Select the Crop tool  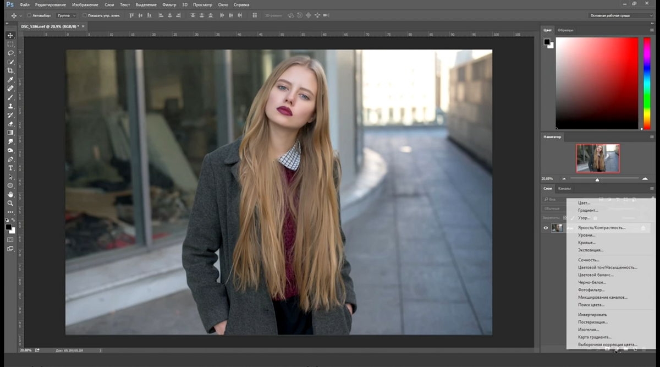pyautogui.click(x=10, y=70)
